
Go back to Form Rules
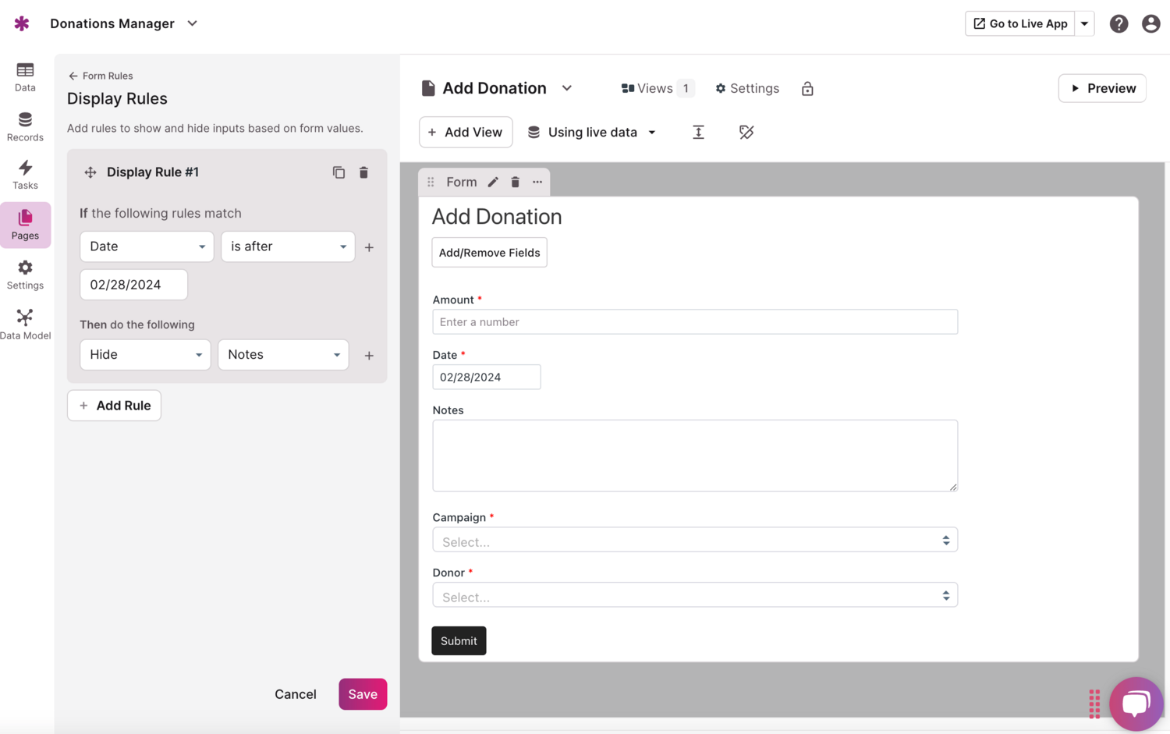tap(101, 76)
